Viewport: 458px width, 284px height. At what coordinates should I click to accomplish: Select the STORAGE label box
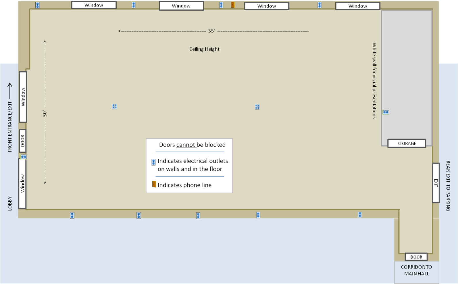click(x=407, y=143)
